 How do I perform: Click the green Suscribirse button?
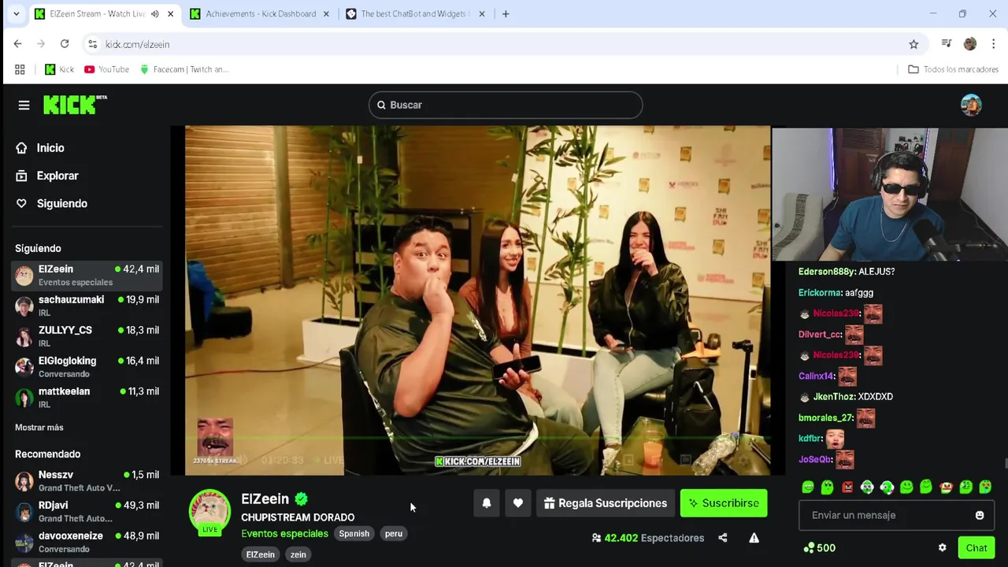coord(724,503)
